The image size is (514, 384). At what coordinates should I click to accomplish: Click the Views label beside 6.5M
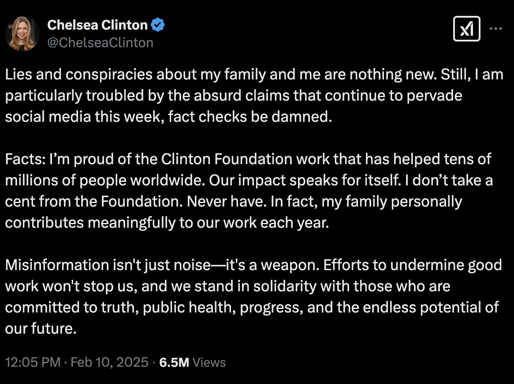click(x=209, y=362)
